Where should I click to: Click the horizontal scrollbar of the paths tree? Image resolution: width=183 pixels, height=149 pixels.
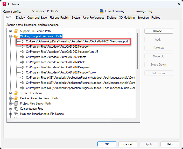[x=61, y=120]
